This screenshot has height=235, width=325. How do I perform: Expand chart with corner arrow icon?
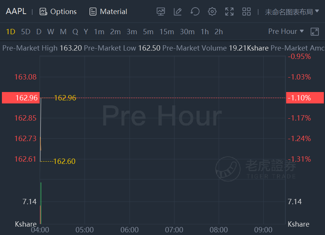tap(314, 32)
